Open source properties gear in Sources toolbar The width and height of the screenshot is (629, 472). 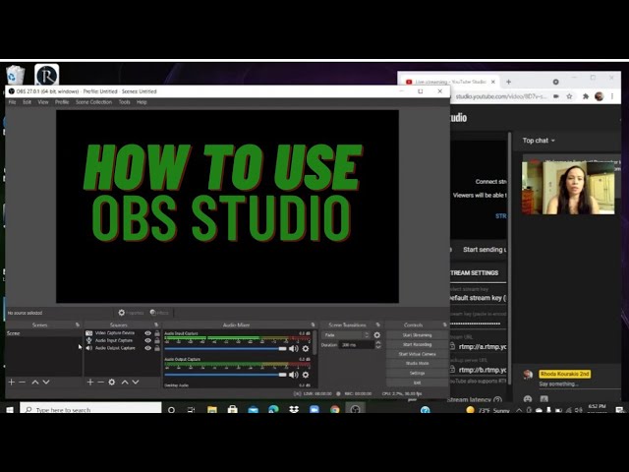coord(112,383)
